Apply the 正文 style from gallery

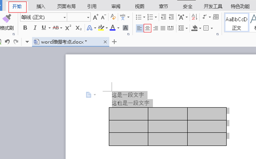236,23
